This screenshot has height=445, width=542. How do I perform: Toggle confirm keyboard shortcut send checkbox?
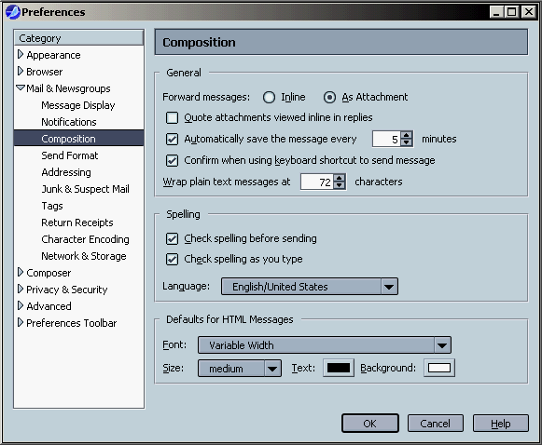coord(172,160)
